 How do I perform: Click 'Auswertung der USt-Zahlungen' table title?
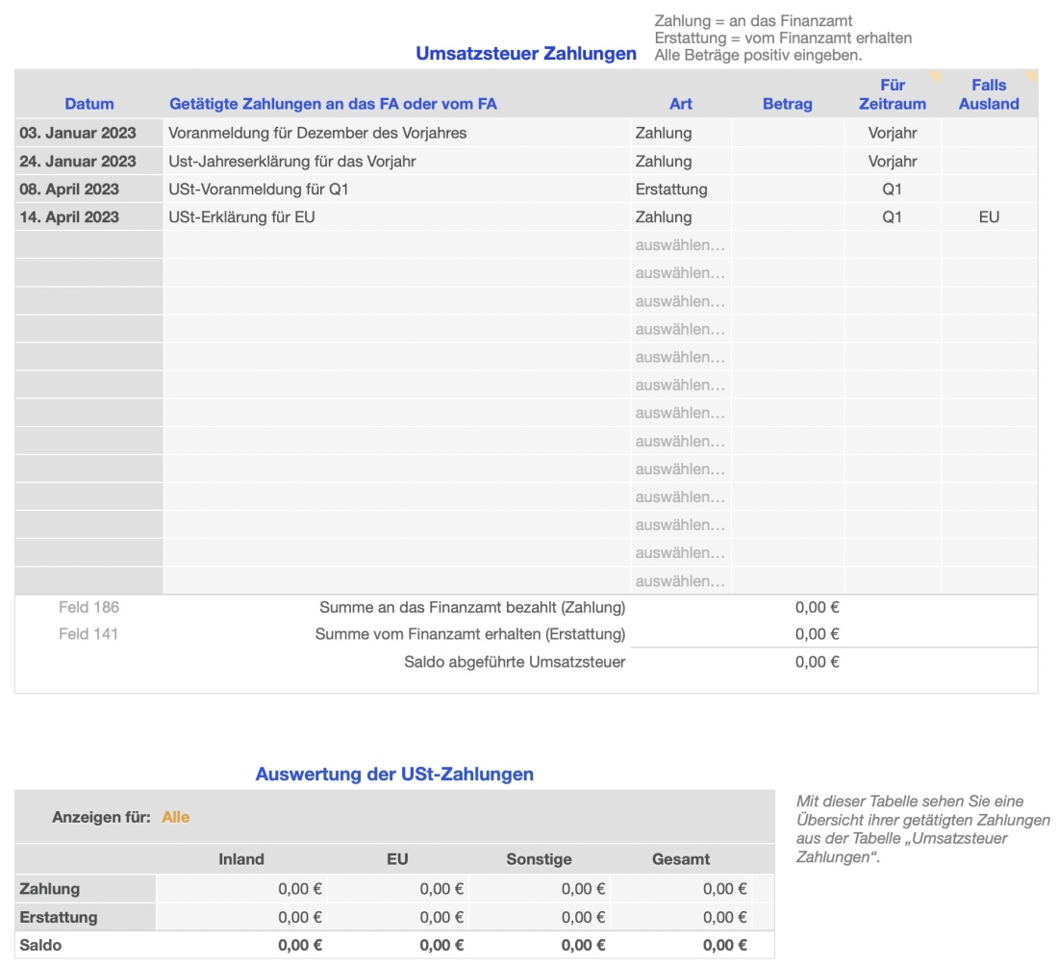point(394,774)
